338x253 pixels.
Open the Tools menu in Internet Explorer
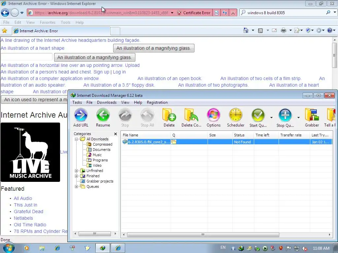(66, 22)
